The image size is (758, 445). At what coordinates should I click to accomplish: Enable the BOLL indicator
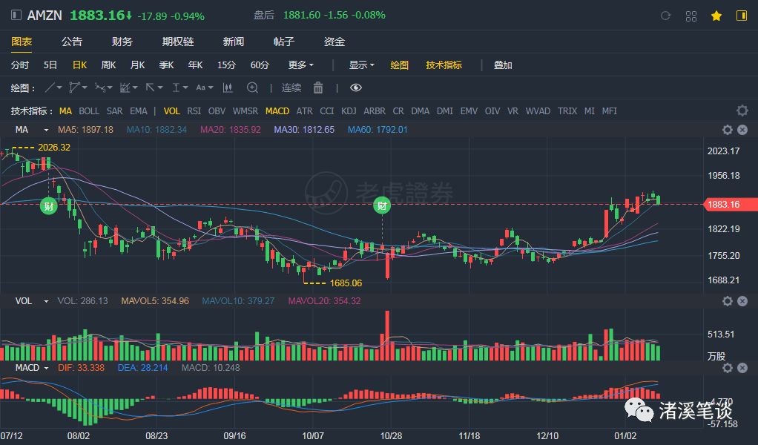pos(89,111)
